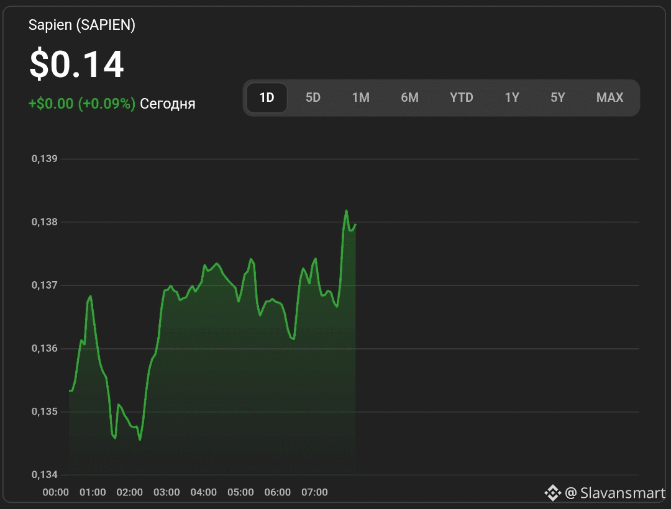Select the YTD range tab
The image size is (671, 509).
click(462, 97)
